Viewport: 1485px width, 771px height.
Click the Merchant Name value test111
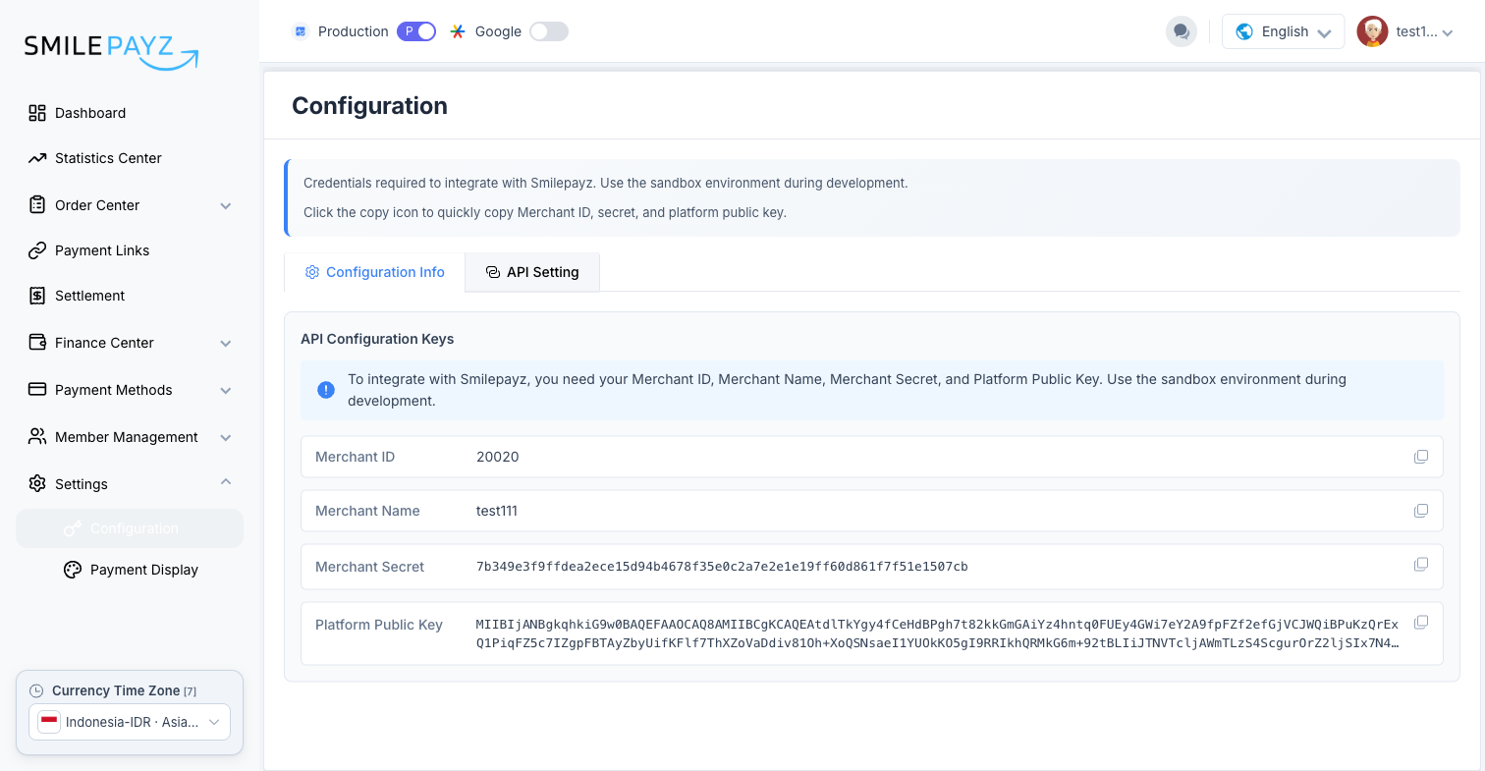click(x=497, y=511)
